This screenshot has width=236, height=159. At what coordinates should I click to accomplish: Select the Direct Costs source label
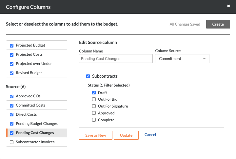[26, 114]
